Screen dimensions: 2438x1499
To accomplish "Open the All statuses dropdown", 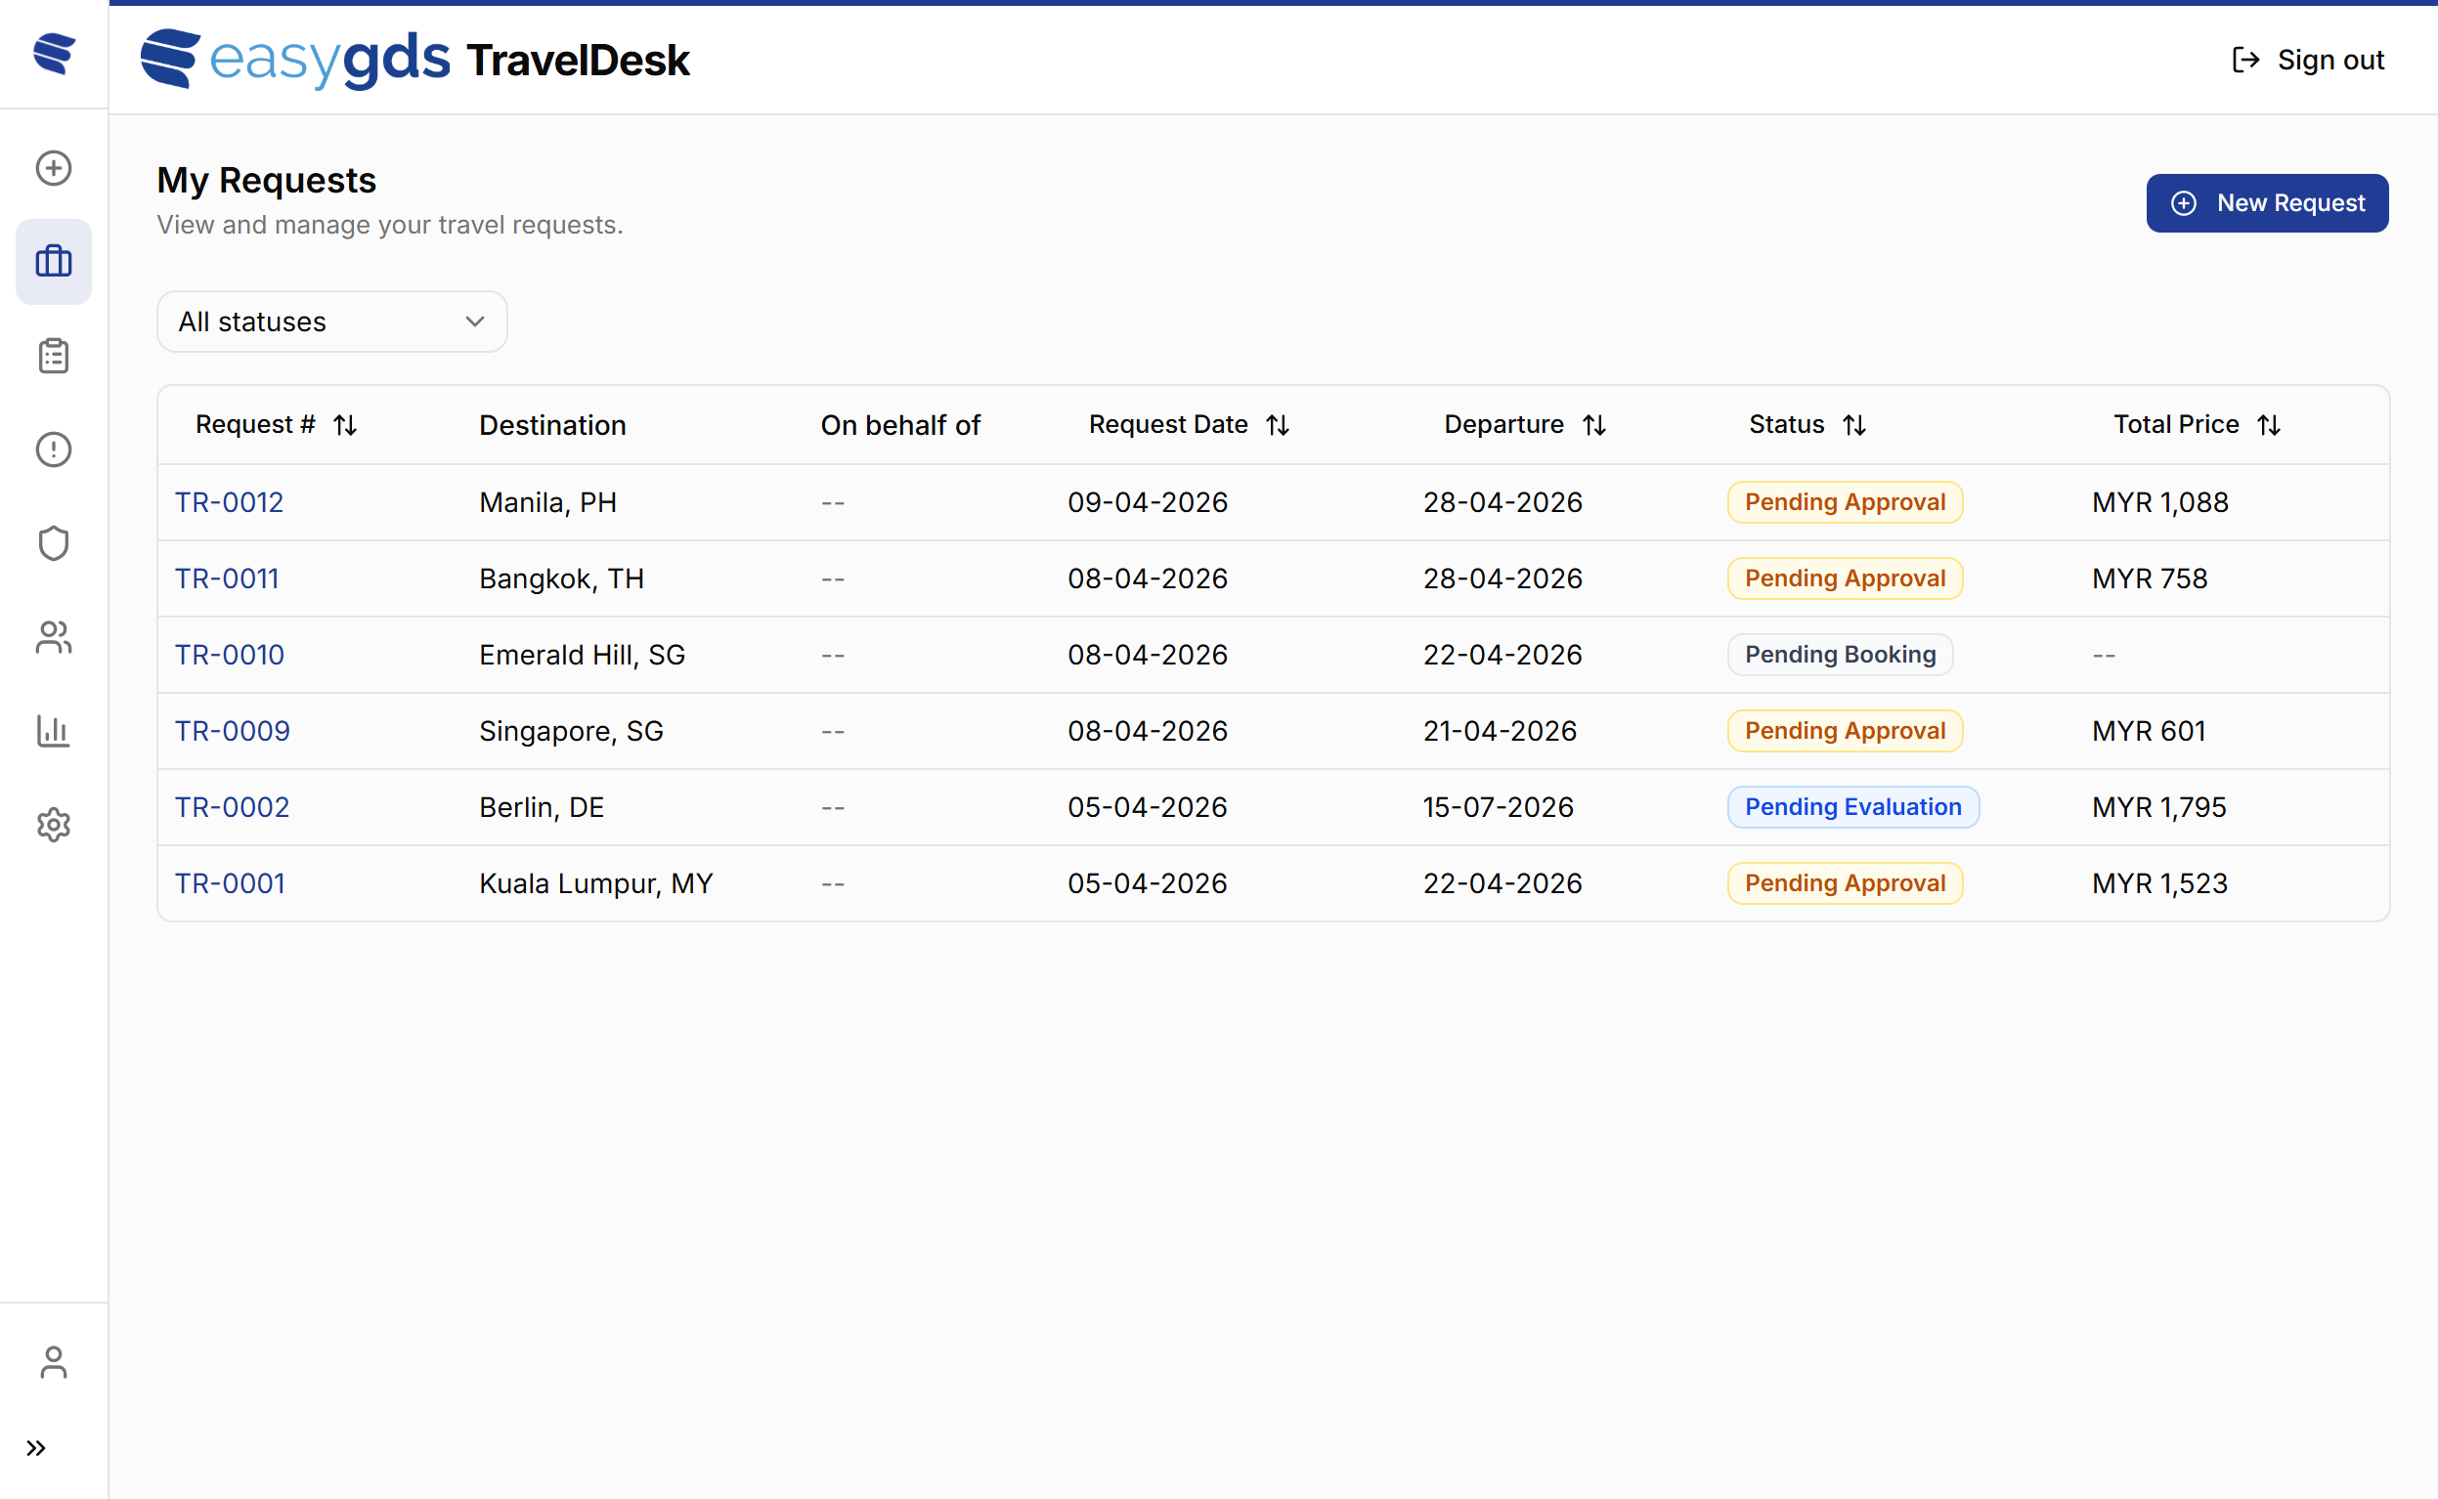I will click(331, 321).
